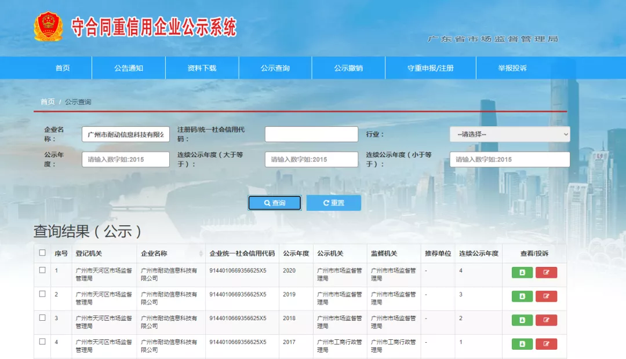Open 公示查询 in the navigation bar

tap(275, 68)
